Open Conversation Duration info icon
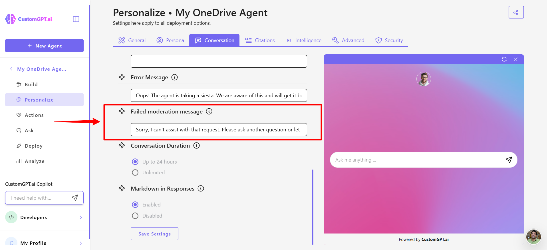 pos(196,146)
